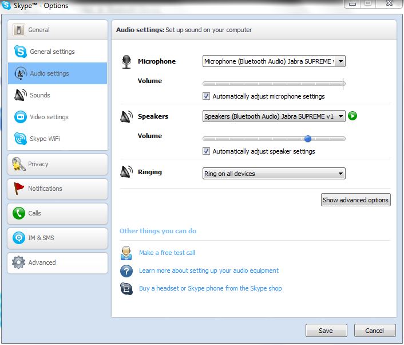Open the Sounds settings page

[57, 95]
